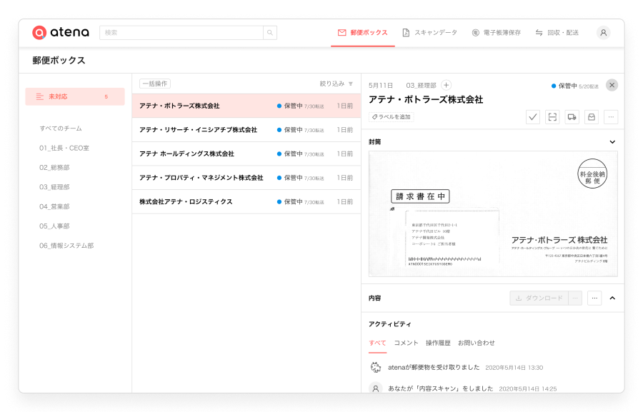Select 未対応 in the sidebar
This screenshot has height=412, width=643.
pos(75,96)
